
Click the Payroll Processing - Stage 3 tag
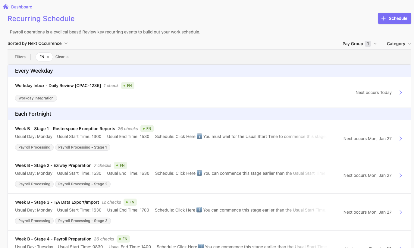point(83,221)
